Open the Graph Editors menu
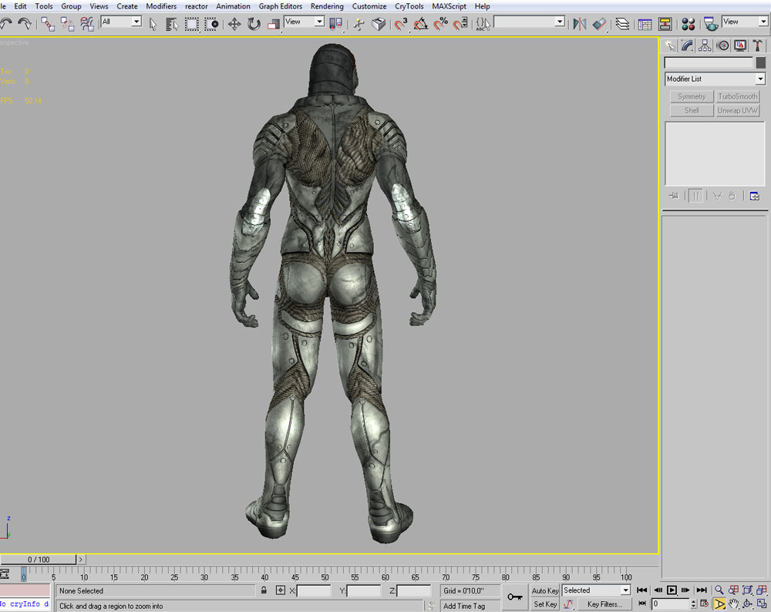Screen dimensions: 771x612 point(281,6)
